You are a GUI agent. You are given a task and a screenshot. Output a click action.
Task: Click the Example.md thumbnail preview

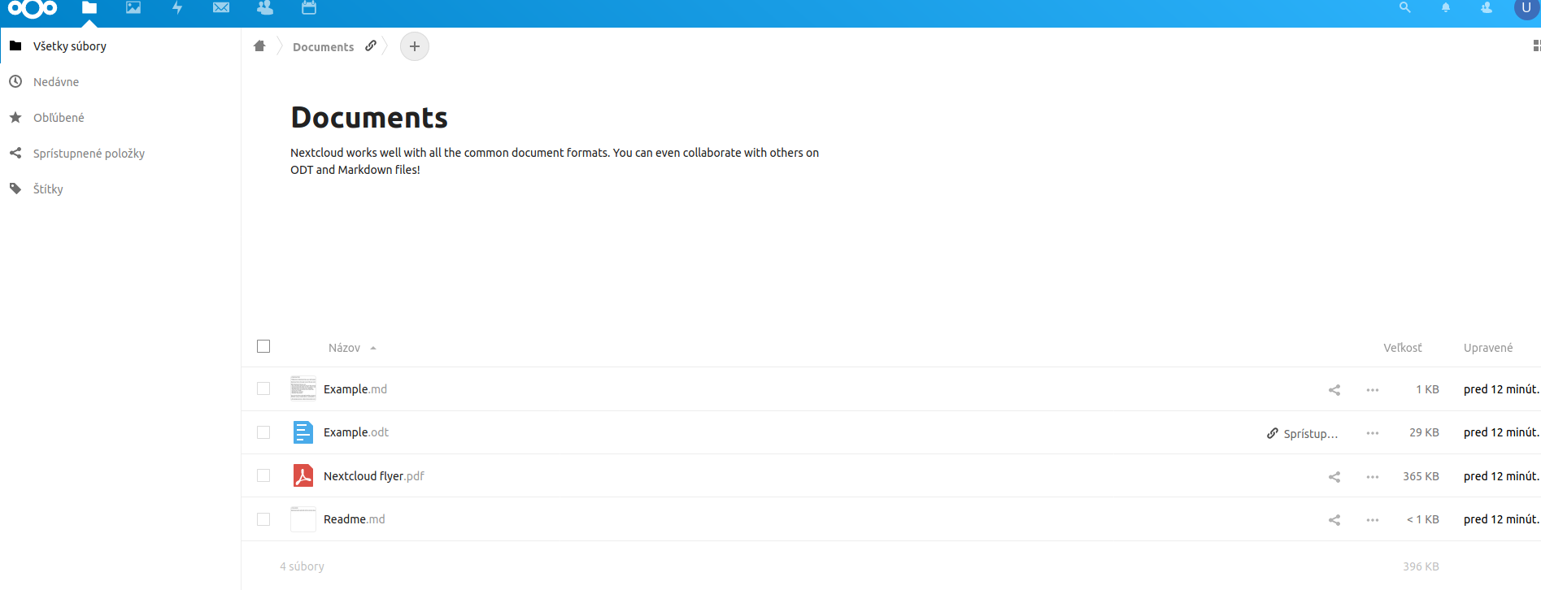click(x=303, y=388)
